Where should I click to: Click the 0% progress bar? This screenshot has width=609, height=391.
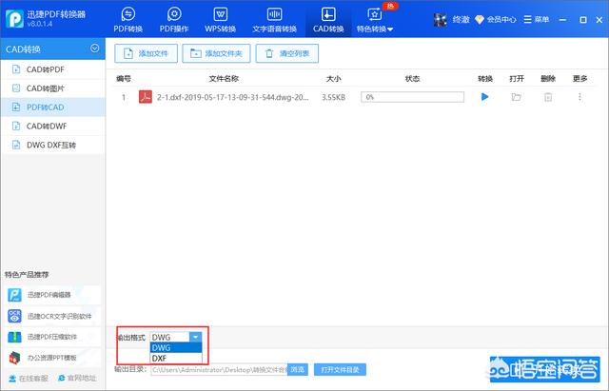coord(412,97)
